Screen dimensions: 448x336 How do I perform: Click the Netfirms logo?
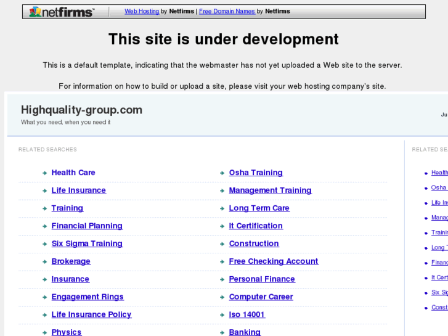click(62, 12)
